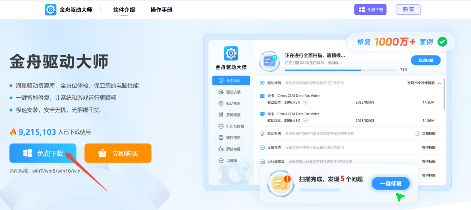Click the 打印机修复 printer icon

pyautogui.click(x=221, y=126)
